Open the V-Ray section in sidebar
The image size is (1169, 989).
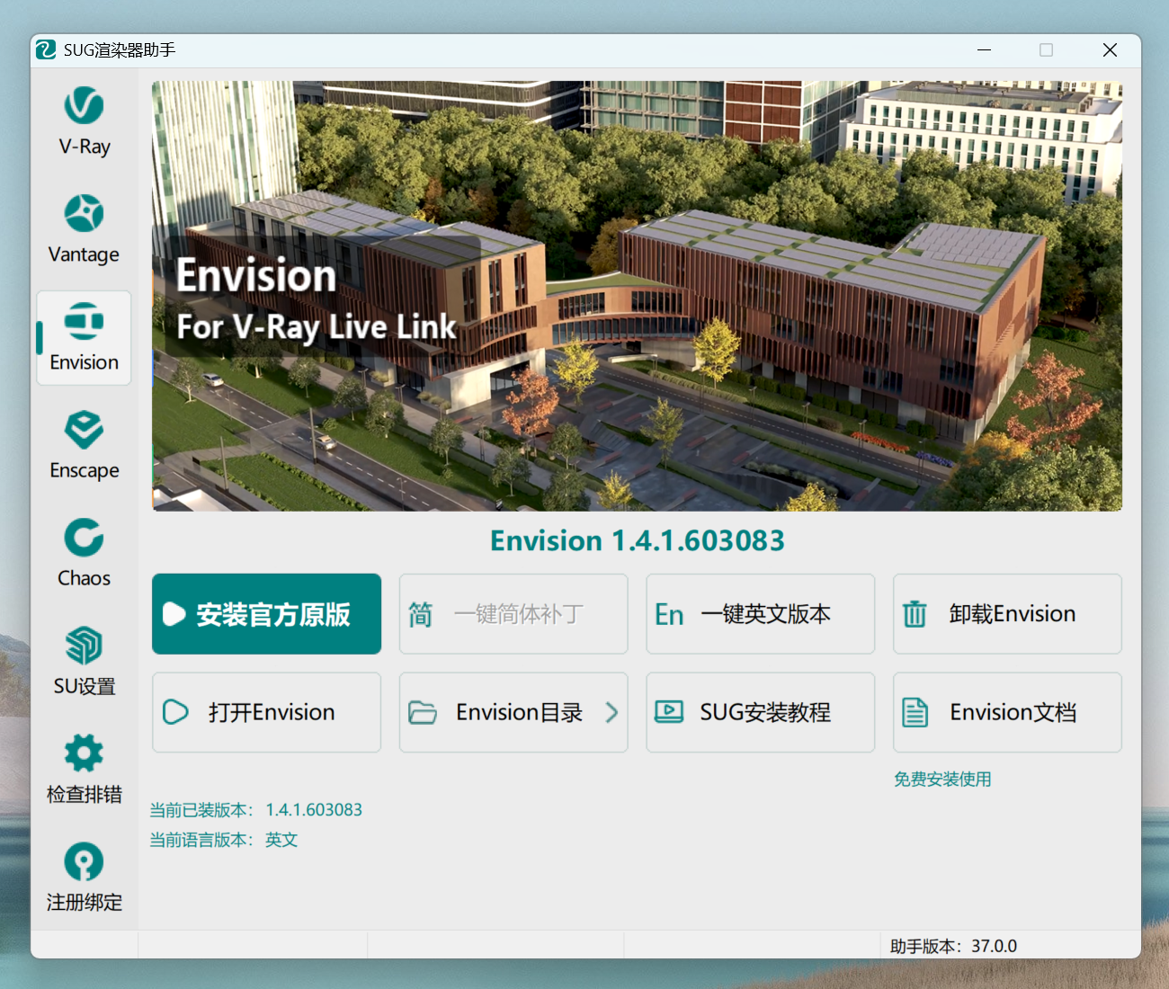[x=84, y=121]
